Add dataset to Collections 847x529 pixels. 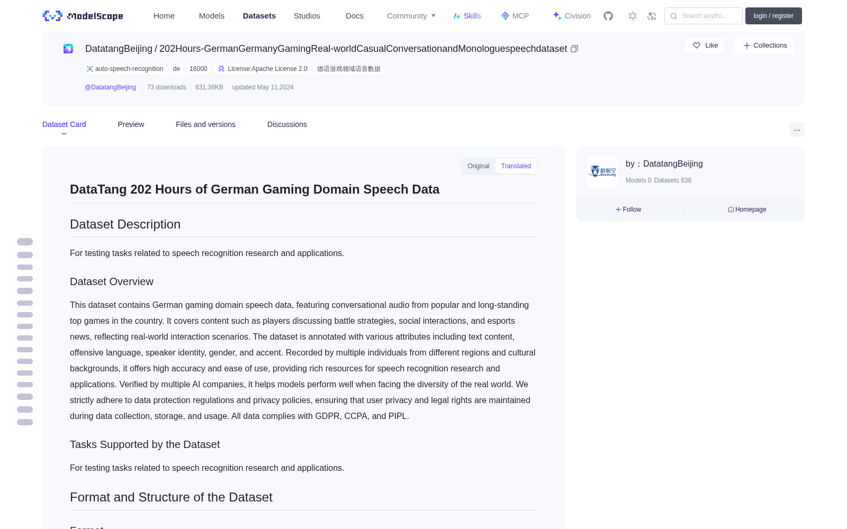[x=764, y=45]
